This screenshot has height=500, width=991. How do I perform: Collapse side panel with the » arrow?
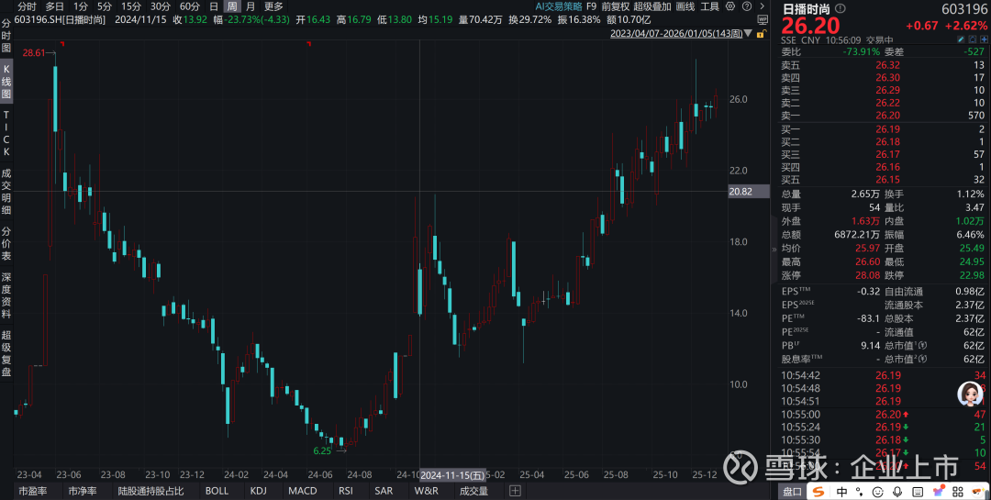tap(774, 250)
